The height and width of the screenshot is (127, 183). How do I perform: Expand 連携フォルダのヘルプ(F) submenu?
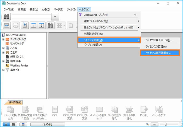(x=109, y=21)
